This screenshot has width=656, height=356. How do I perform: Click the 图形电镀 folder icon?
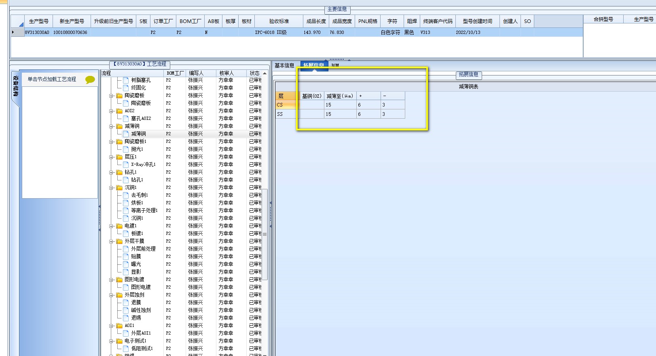coord(119,280)
